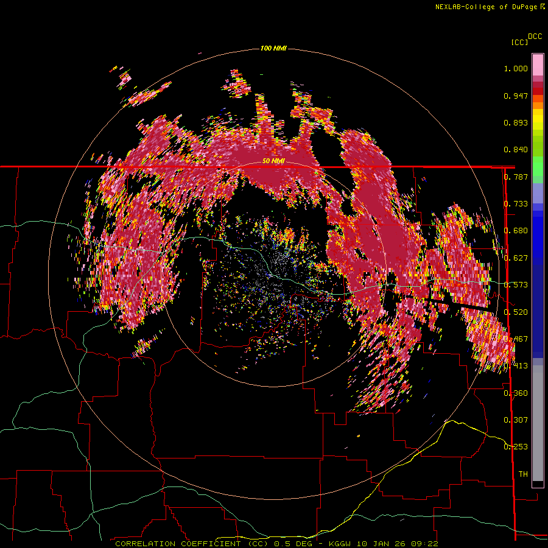Click the 0.5 DEG elevation text in caption

pyautogui.click(x=293, y=544)
